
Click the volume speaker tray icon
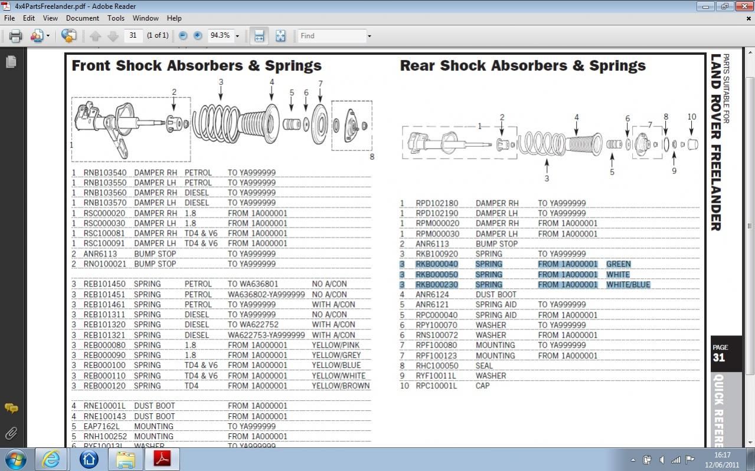coord(662,460)
